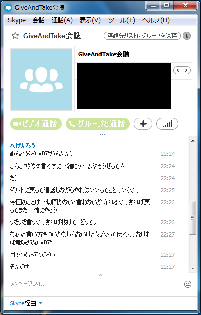The height and width of the screenshot is (315, 201).
Task: Click the chat scrollbar down arrow
Action: 193,268
